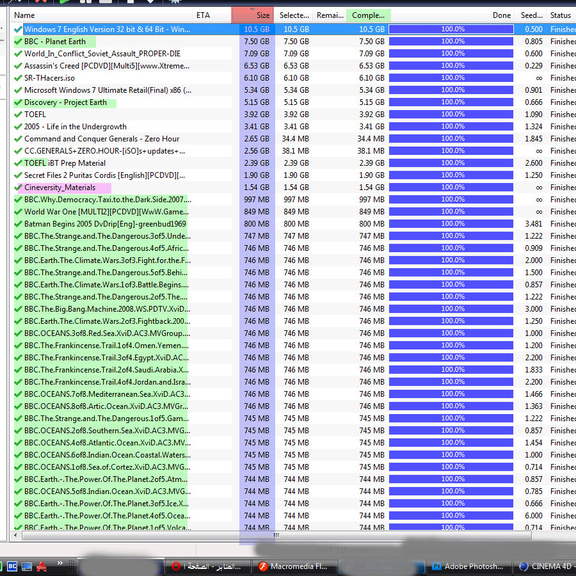Select World War One [MULTI2] torrent
The width and height of the screenshot is (576, 576).
click(x=106, y=212)
